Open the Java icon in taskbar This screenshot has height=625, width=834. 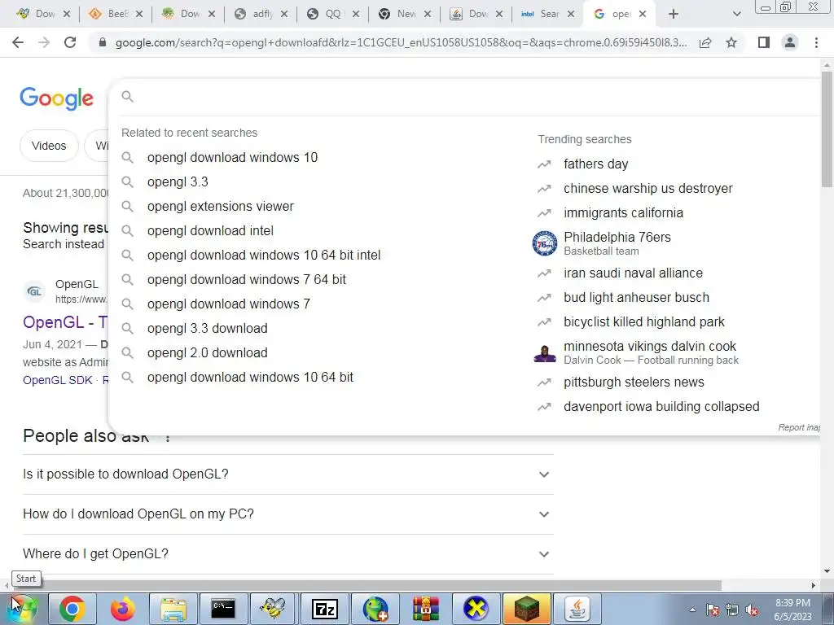pyautogui.click(x=577, y=609)
